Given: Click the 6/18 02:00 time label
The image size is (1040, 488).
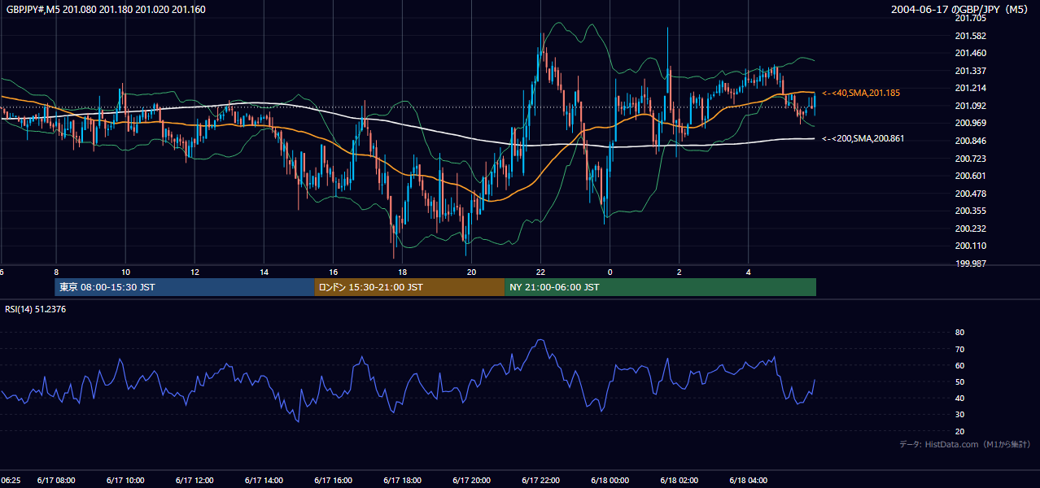Looking at the screenshot, I should coord(679,481).
